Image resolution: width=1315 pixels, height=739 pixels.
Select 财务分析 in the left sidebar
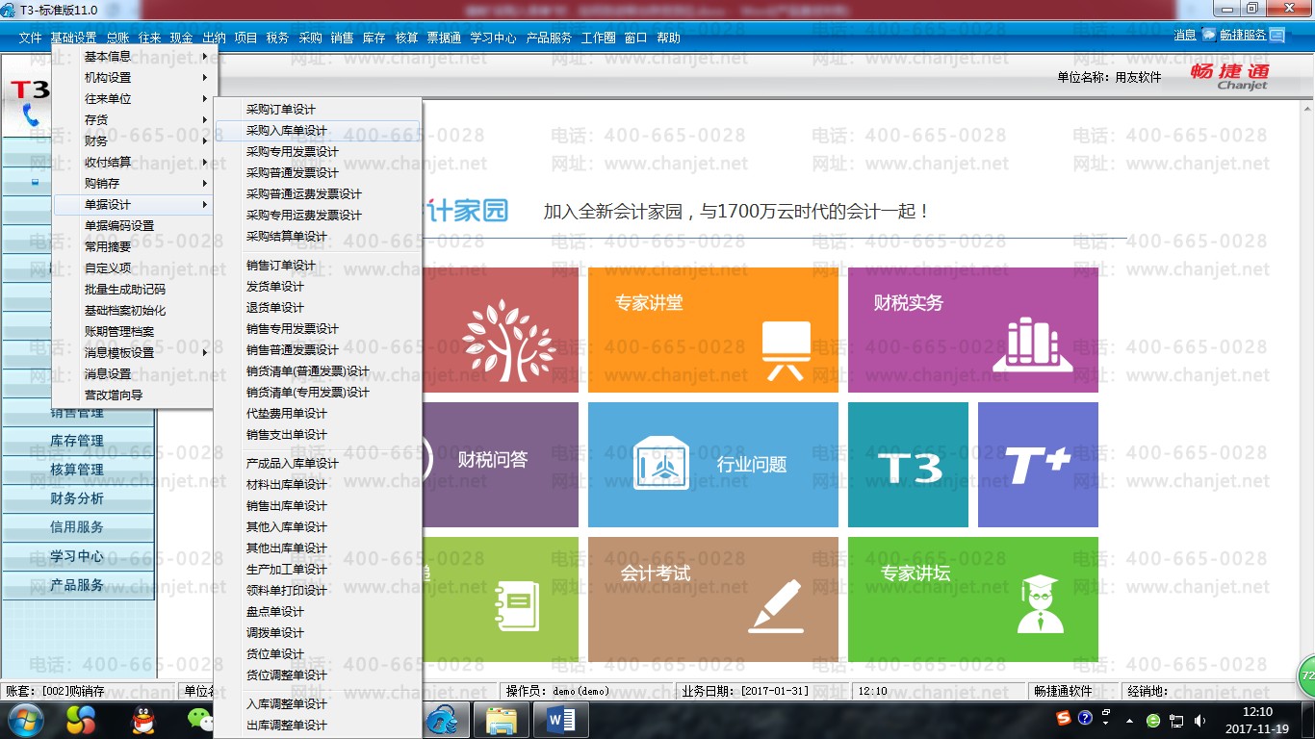[77, 498]
